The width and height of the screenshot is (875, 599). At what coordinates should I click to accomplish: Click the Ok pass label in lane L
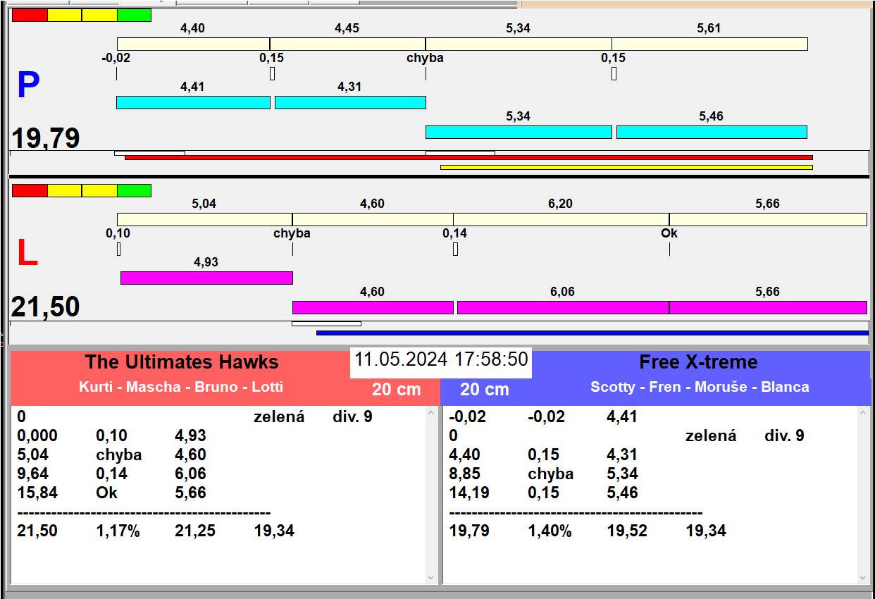click(669, 233)
